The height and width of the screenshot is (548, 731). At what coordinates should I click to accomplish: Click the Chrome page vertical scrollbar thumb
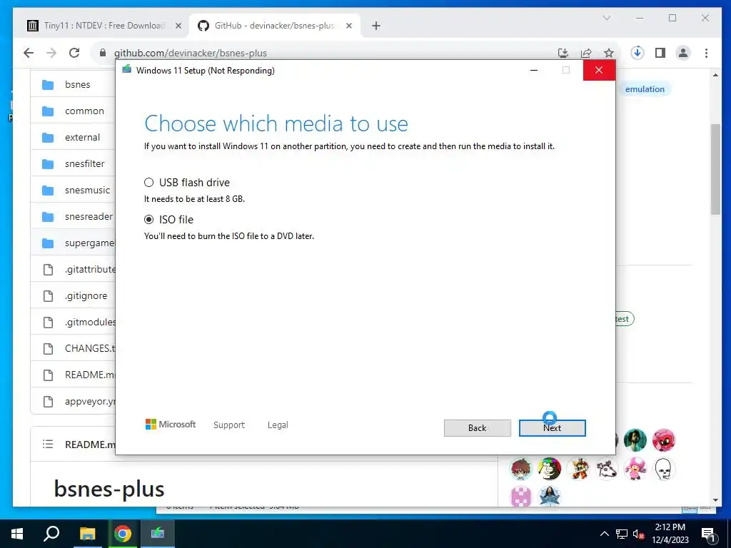(715, 170)
